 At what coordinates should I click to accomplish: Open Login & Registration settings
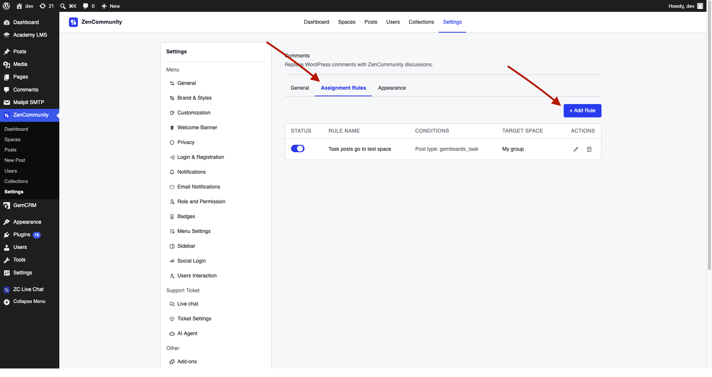[x=201, y=157]
